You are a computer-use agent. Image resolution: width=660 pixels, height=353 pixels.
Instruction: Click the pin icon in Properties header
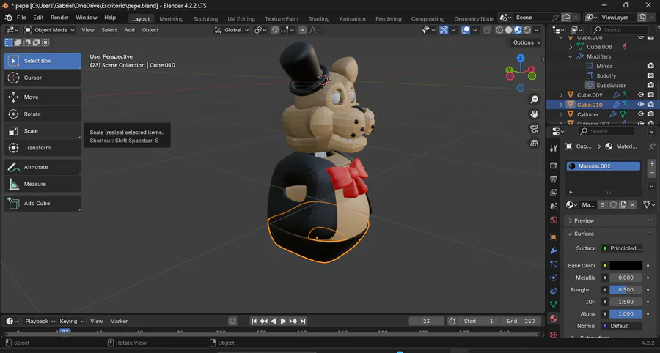click(x=652, y=146)
